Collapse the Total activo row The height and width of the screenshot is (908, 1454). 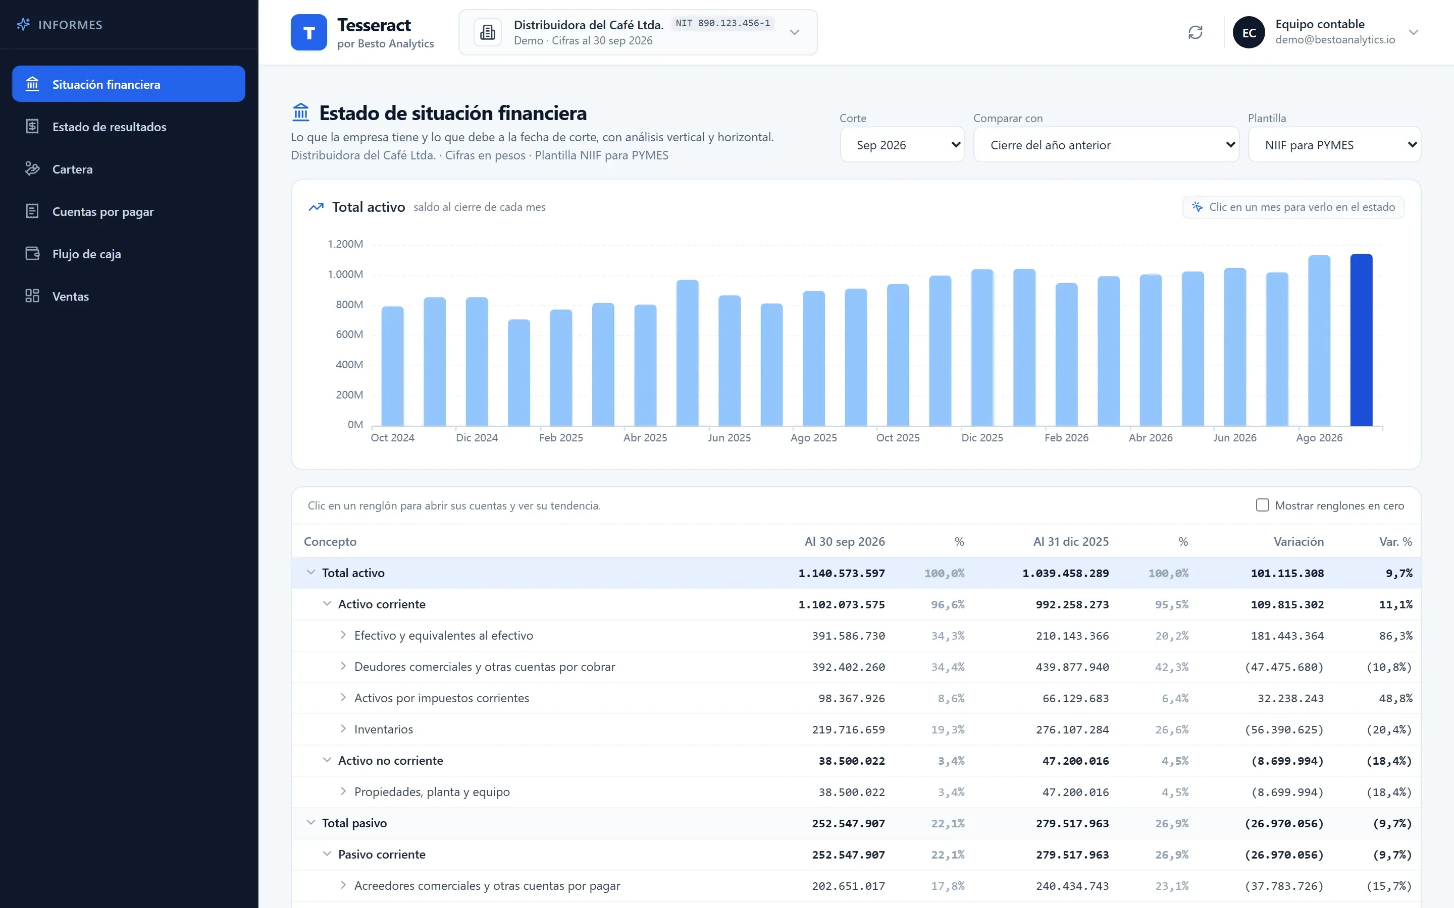point(310,573)
